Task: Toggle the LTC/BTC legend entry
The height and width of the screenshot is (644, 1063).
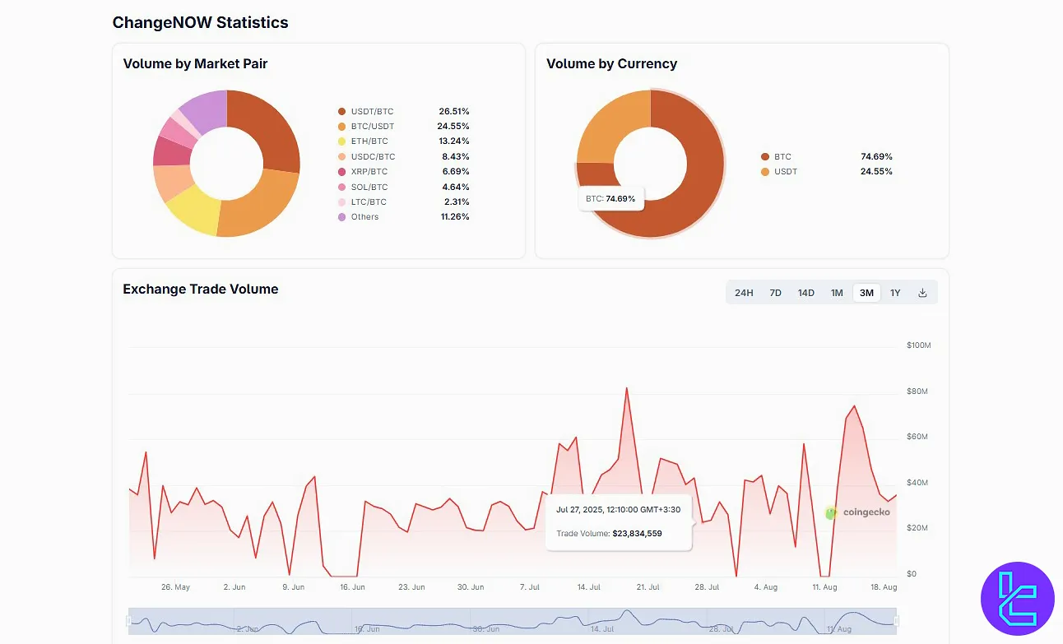Action: (362, 202)
